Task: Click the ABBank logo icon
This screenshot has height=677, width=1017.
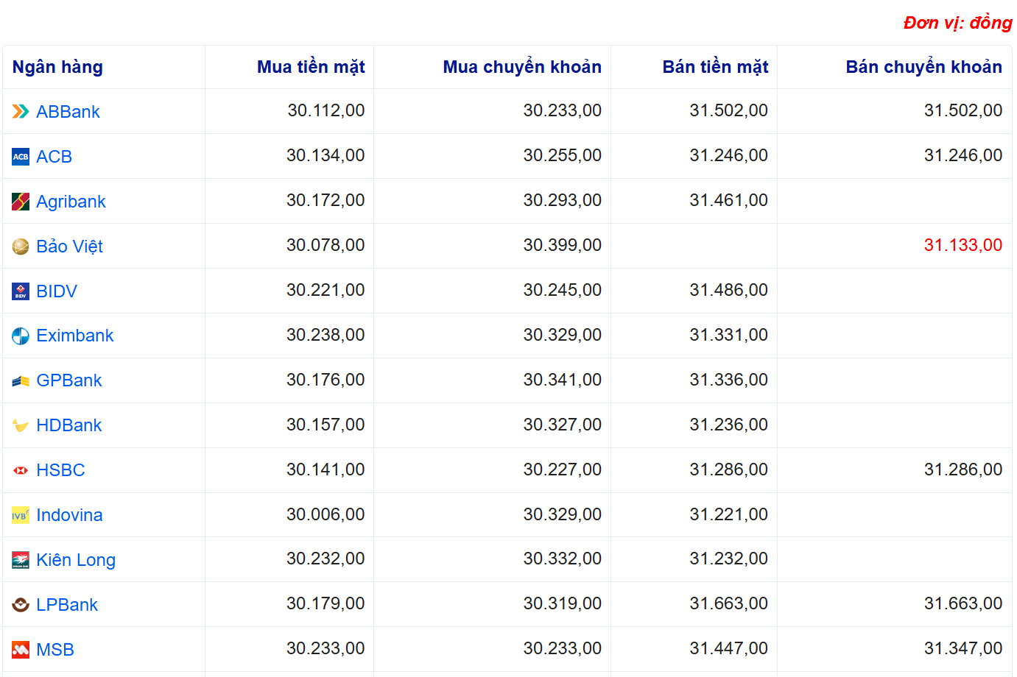Action: [x=21, y=112]
